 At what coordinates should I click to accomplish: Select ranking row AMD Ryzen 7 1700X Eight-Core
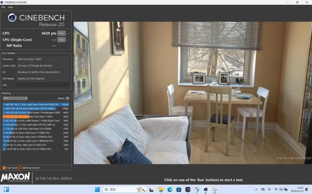[x=36, y=121]
